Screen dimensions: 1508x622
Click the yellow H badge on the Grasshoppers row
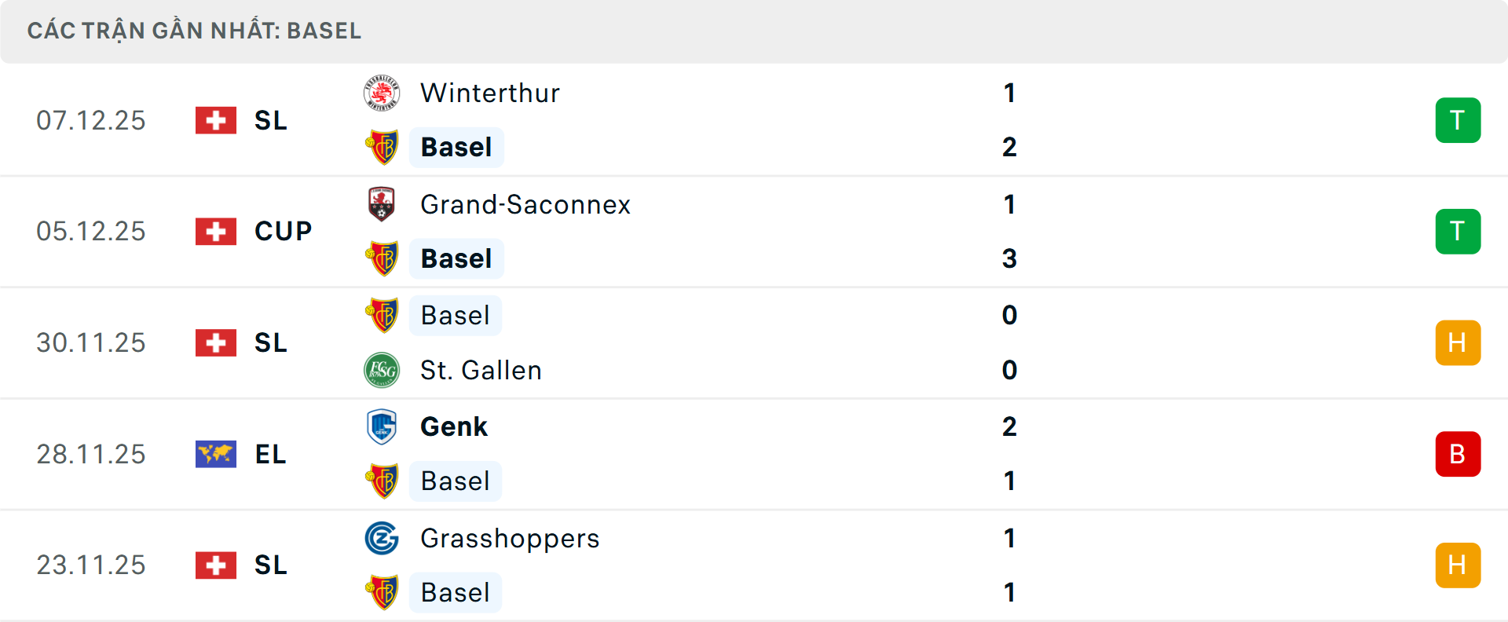1458,565
